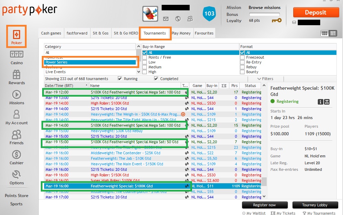Screen dimensions: 343x215
Task: Sort by Date/Time (BRT) column
Action: coord(66,86)
